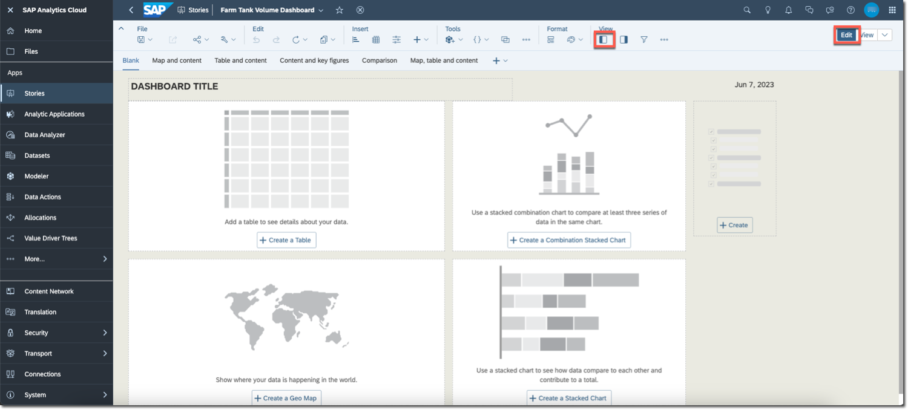Open the Refresh dropdown
This screenshot has height=410, width=908.
tap(300, 40)
